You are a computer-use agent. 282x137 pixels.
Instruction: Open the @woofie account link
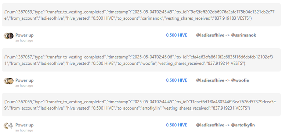(x=240, y=80)
